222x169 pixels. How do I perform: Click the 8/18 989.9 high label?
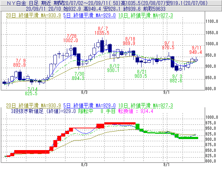pos(129,41)
